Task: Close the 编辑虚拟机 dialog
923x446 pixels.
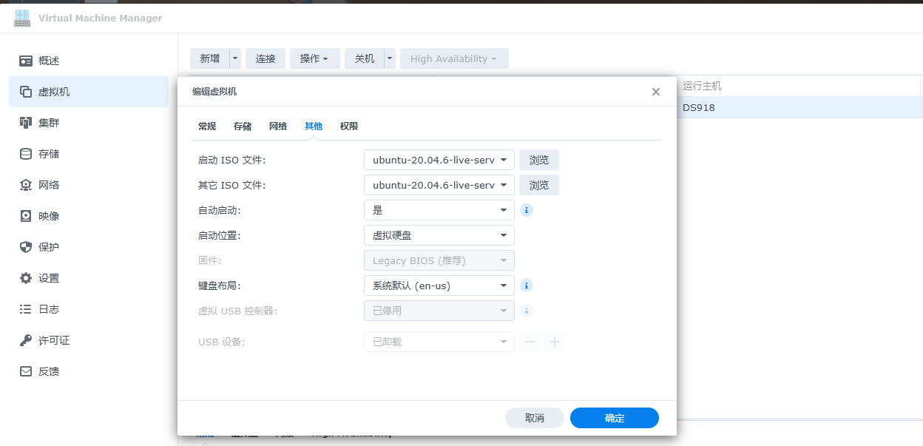Action: [x=655, y=92]
